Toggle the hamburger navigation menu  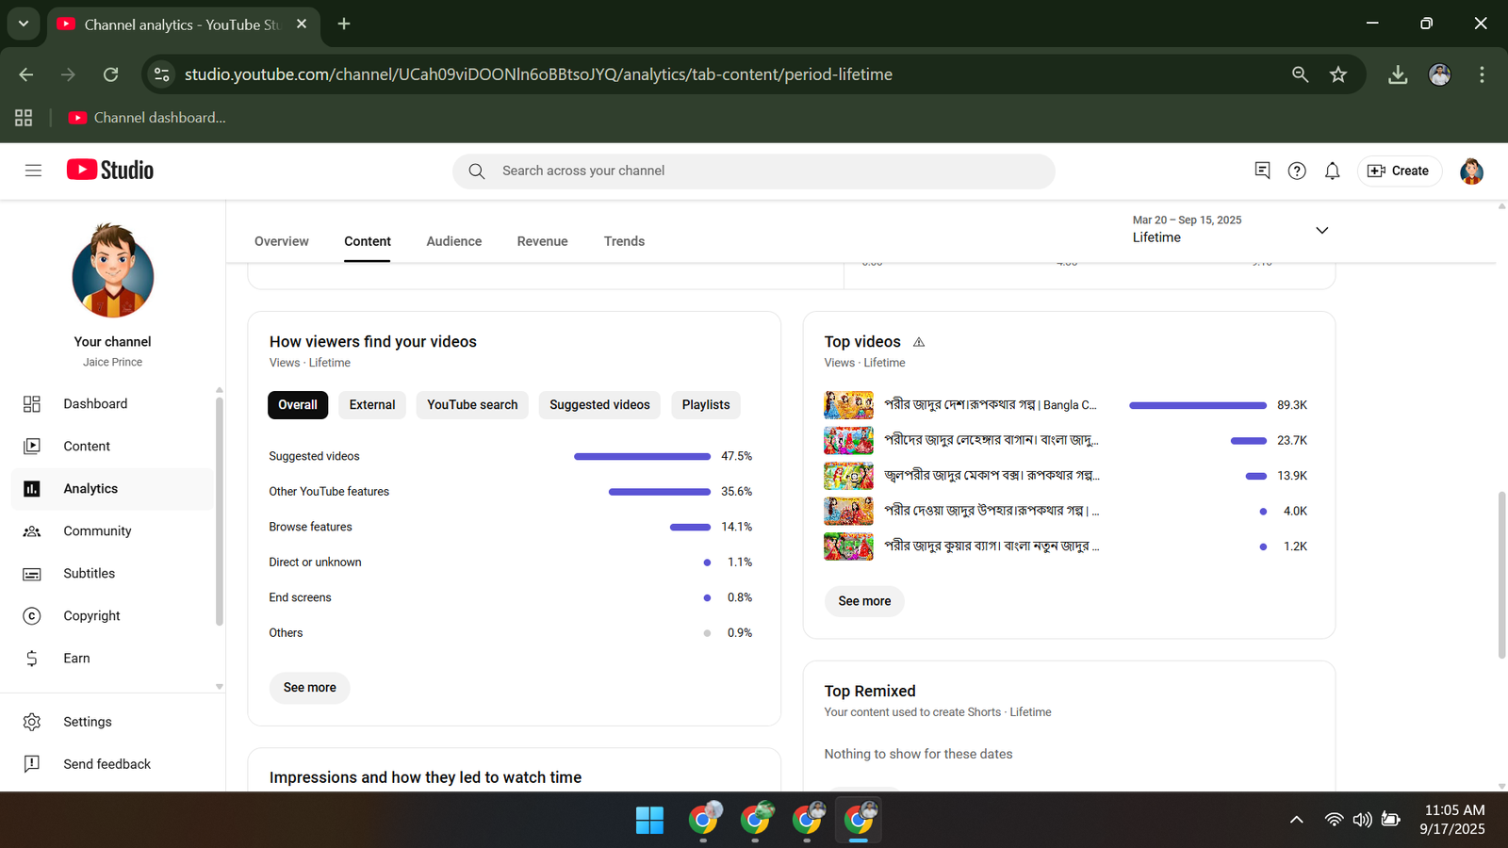pos(33,171)
